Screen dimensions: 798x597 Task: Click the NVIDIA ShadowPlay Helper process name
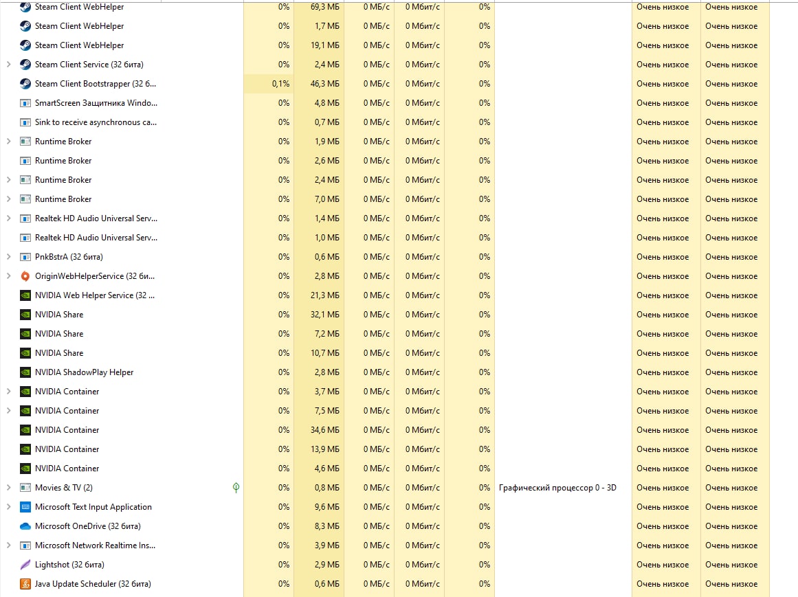[84, 372]
